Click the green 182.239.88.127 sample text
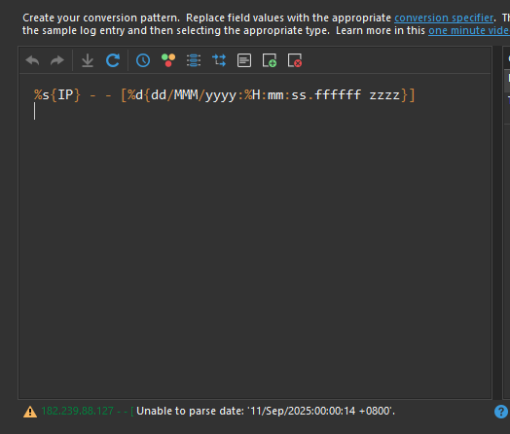This screenshot has height=434, width=510. (78, 412)
